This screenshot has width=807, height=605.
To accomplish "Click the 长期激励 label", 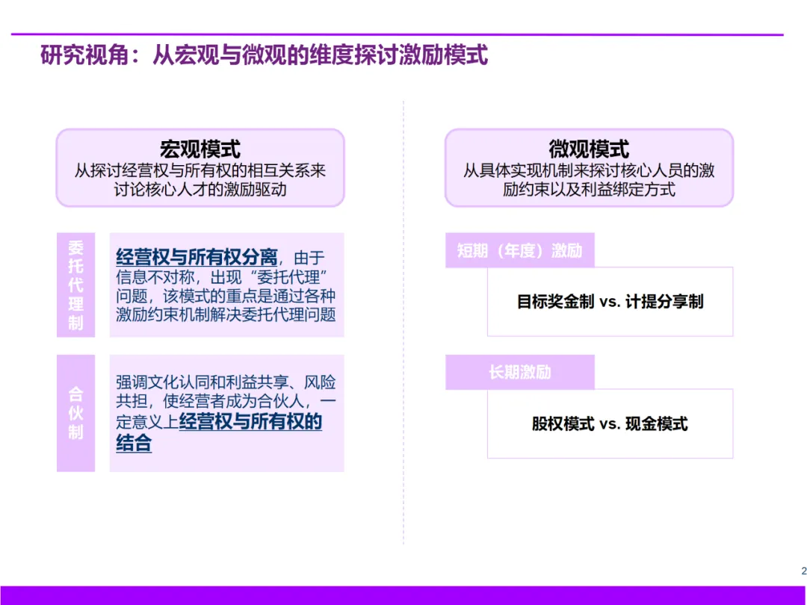I will tap(520, 372).
